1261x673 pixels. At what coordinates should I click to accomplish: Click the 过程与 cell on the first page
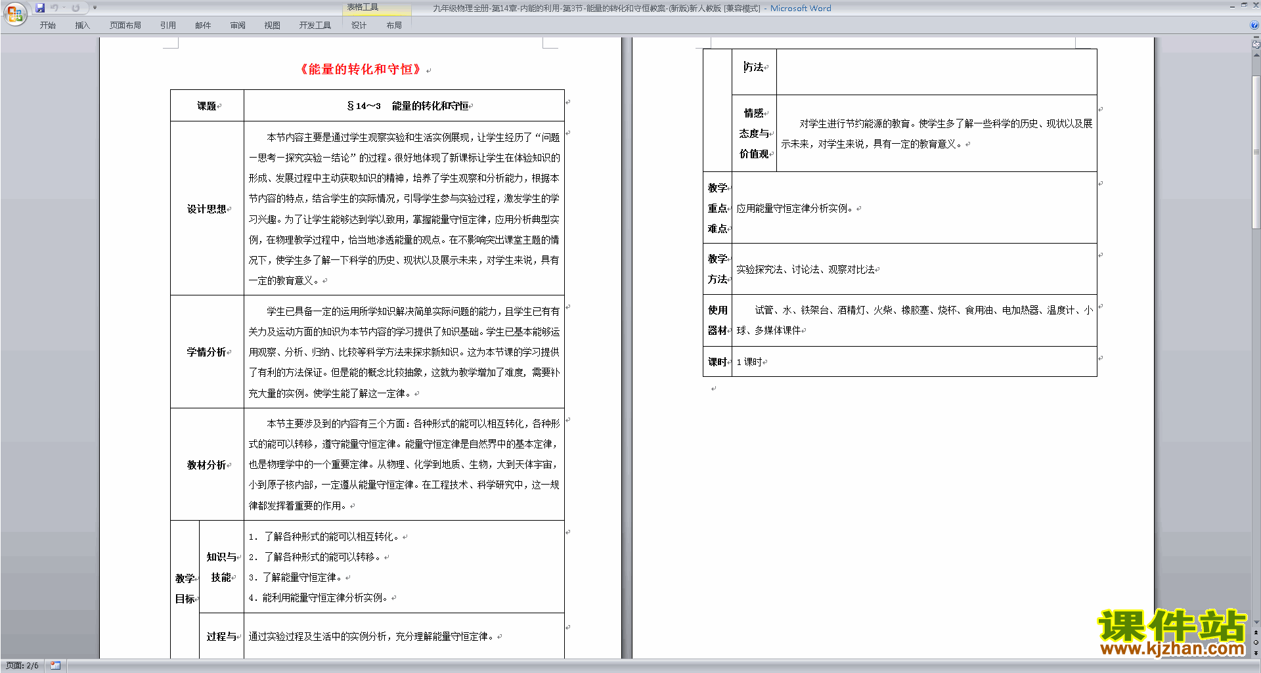pos(221,636)
